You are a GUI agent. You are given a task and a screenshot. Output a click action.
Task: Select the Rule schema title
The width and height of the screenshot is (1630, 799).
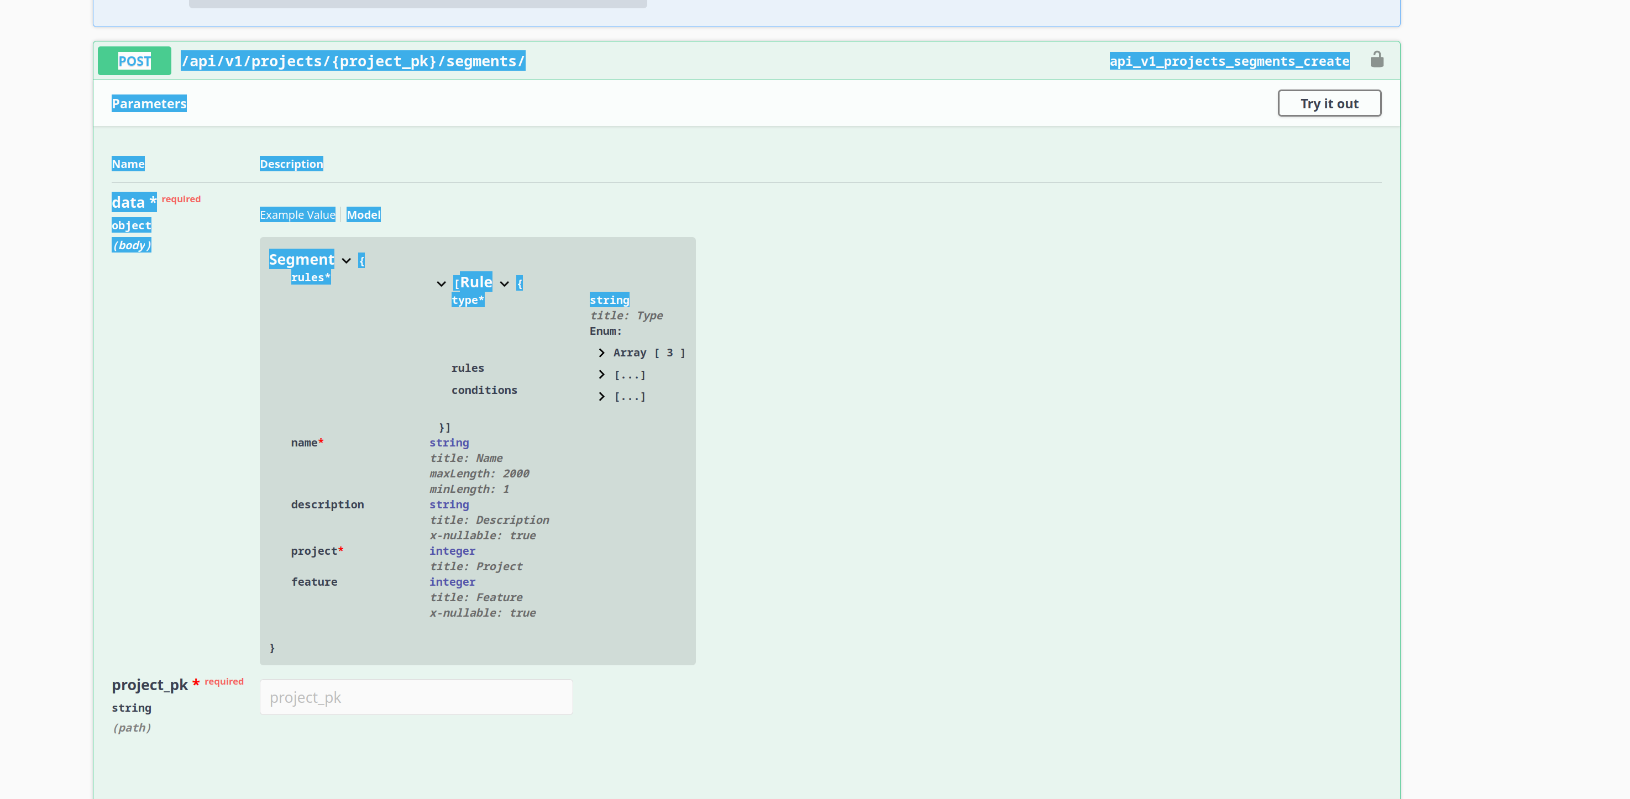[475, 282]
